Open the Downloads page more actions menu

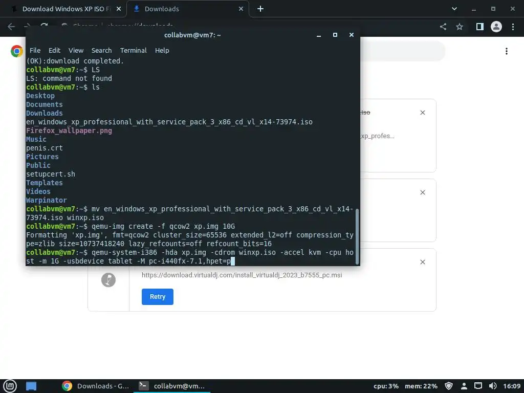point(507,51)
